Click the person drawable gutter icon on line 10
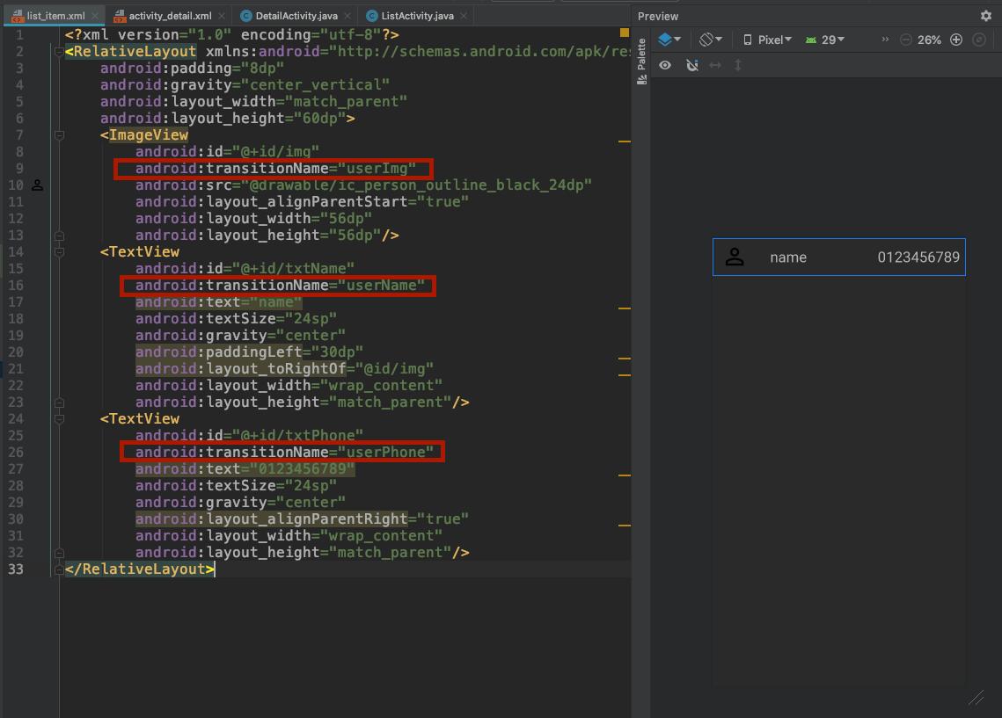The height and width of the screenshot is (718, 1002). [38, 185]
